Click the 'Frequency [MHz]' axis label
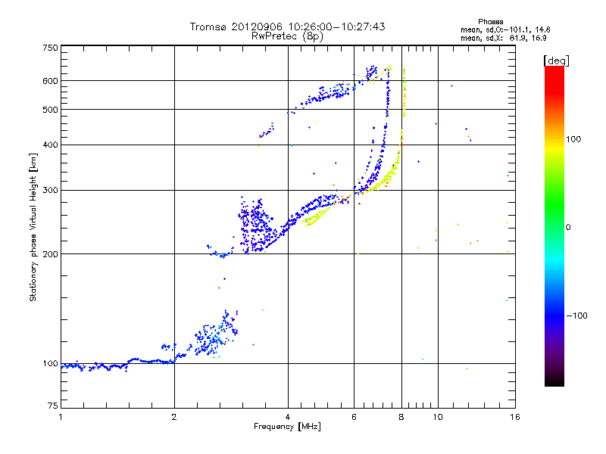Viewport: 606px width, 454px height. coord(287,426)
